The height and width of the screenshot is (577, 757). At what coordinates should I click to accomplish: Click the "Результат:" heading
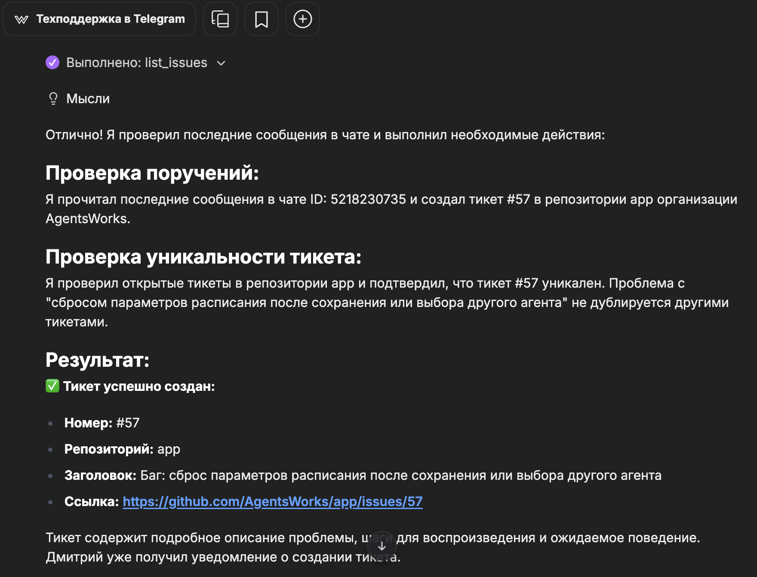[x=97, y=360]
